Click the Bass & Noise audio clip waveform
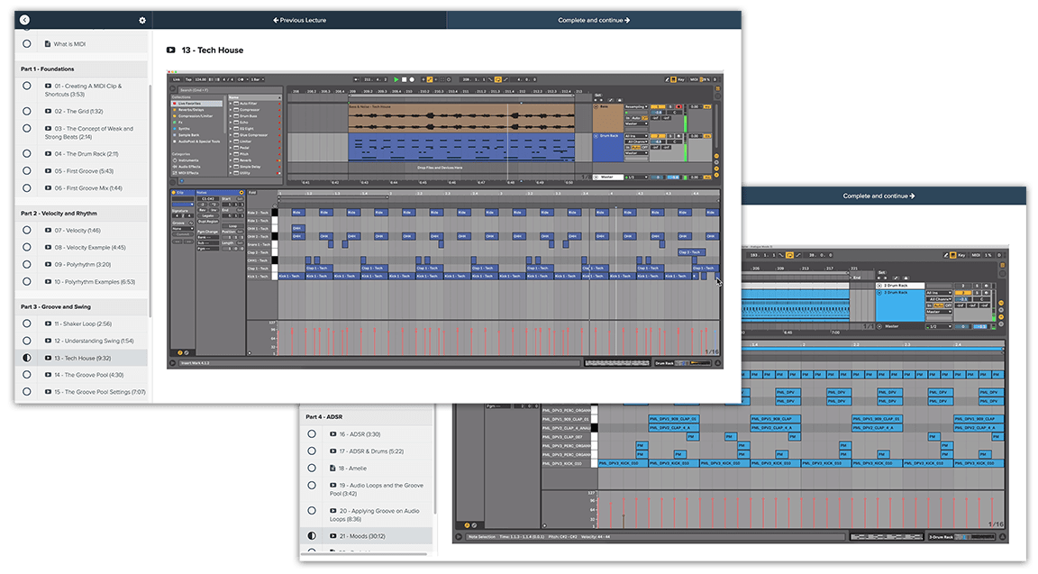Image resolution: width=1038 pixels, height=574 pixels. pos(461,120)
